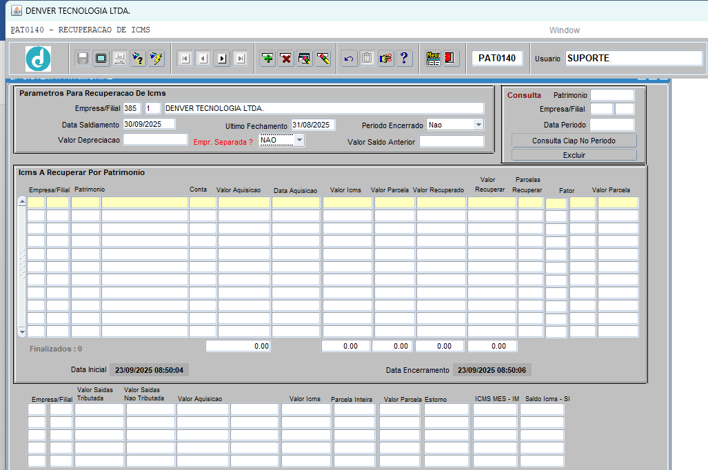
Task: Click the Print icon in toolbar
Action: [119, 59]
